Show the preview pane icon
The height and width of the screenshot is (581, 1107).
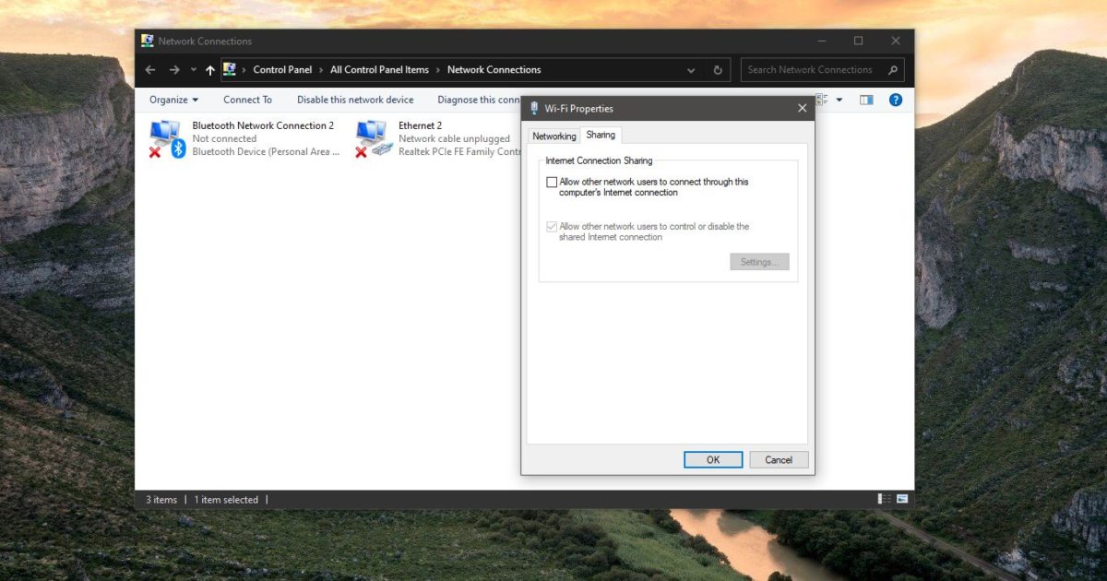(866, 100)
